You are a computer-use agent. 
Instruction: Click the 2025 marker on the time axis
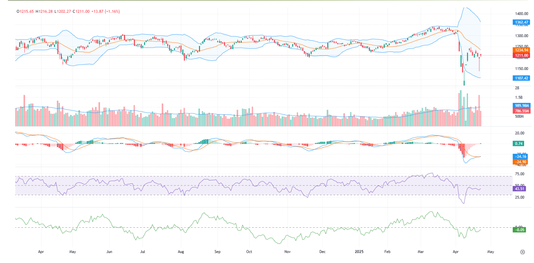point(359,252)
